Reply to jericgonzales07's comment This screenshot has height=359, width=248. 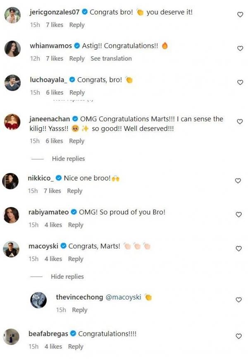[x=77, y=25]
